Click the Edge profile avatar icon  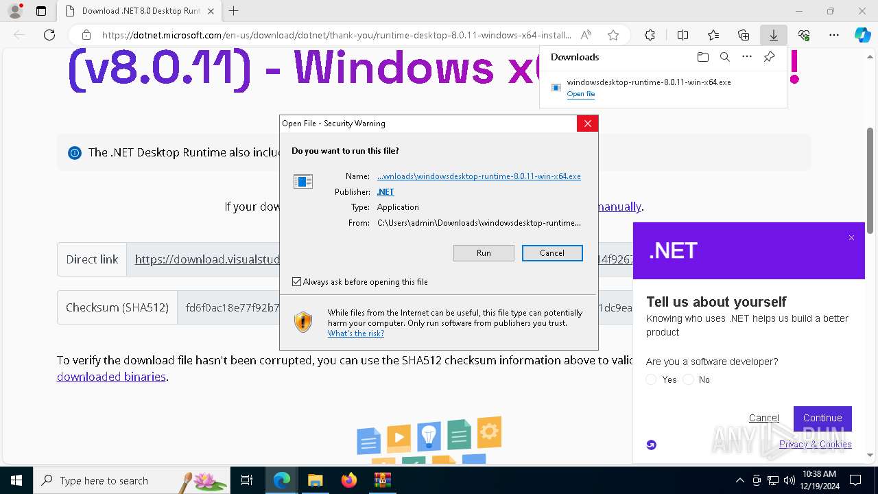pyautogui.click(x=14, y=11)
